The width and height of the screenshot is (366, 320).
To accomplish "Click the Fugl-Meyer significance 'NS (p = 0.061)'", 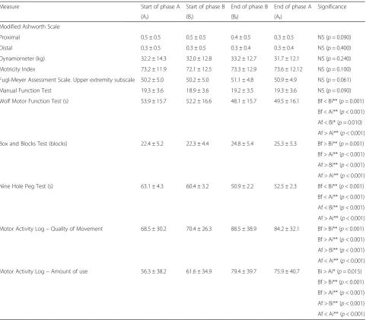I will [334, 80].
